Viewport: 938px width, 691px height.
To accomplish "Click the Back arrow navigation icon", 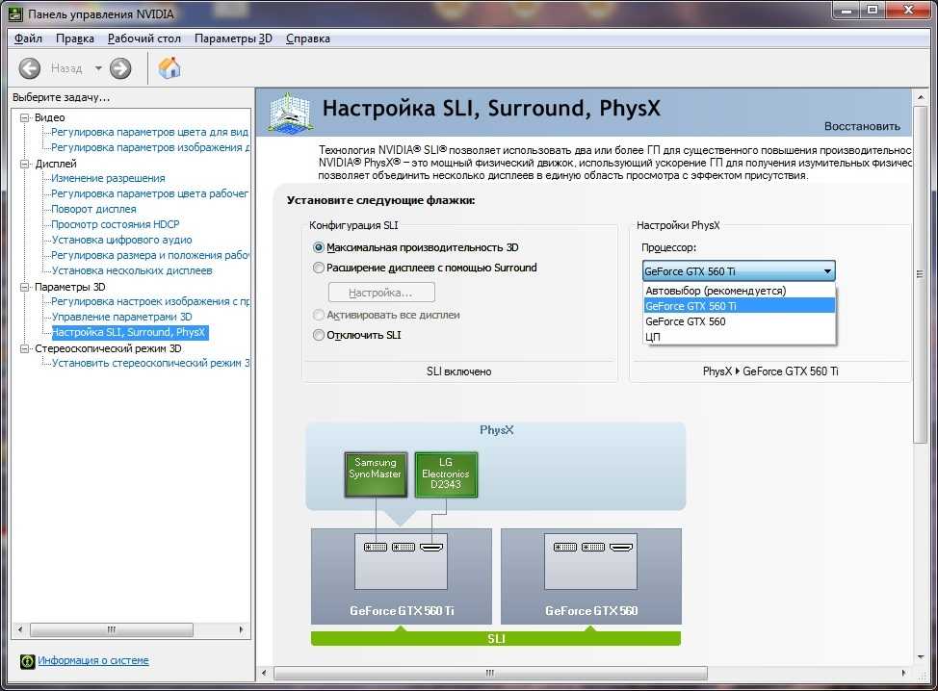I will click(x=30, y=68).
